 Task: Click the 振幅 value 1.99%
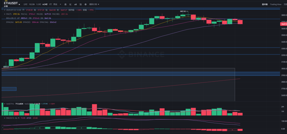pyautogui.click(x=91, y=10)
